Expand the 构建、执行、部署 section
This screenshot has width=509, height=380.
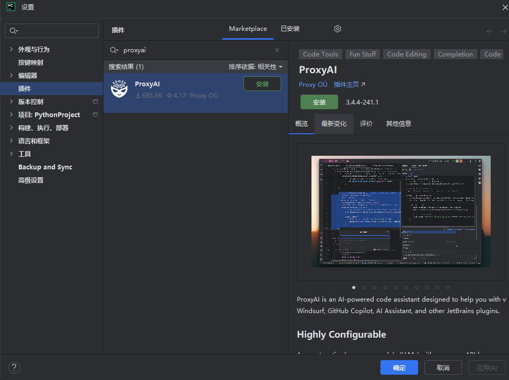11,128
